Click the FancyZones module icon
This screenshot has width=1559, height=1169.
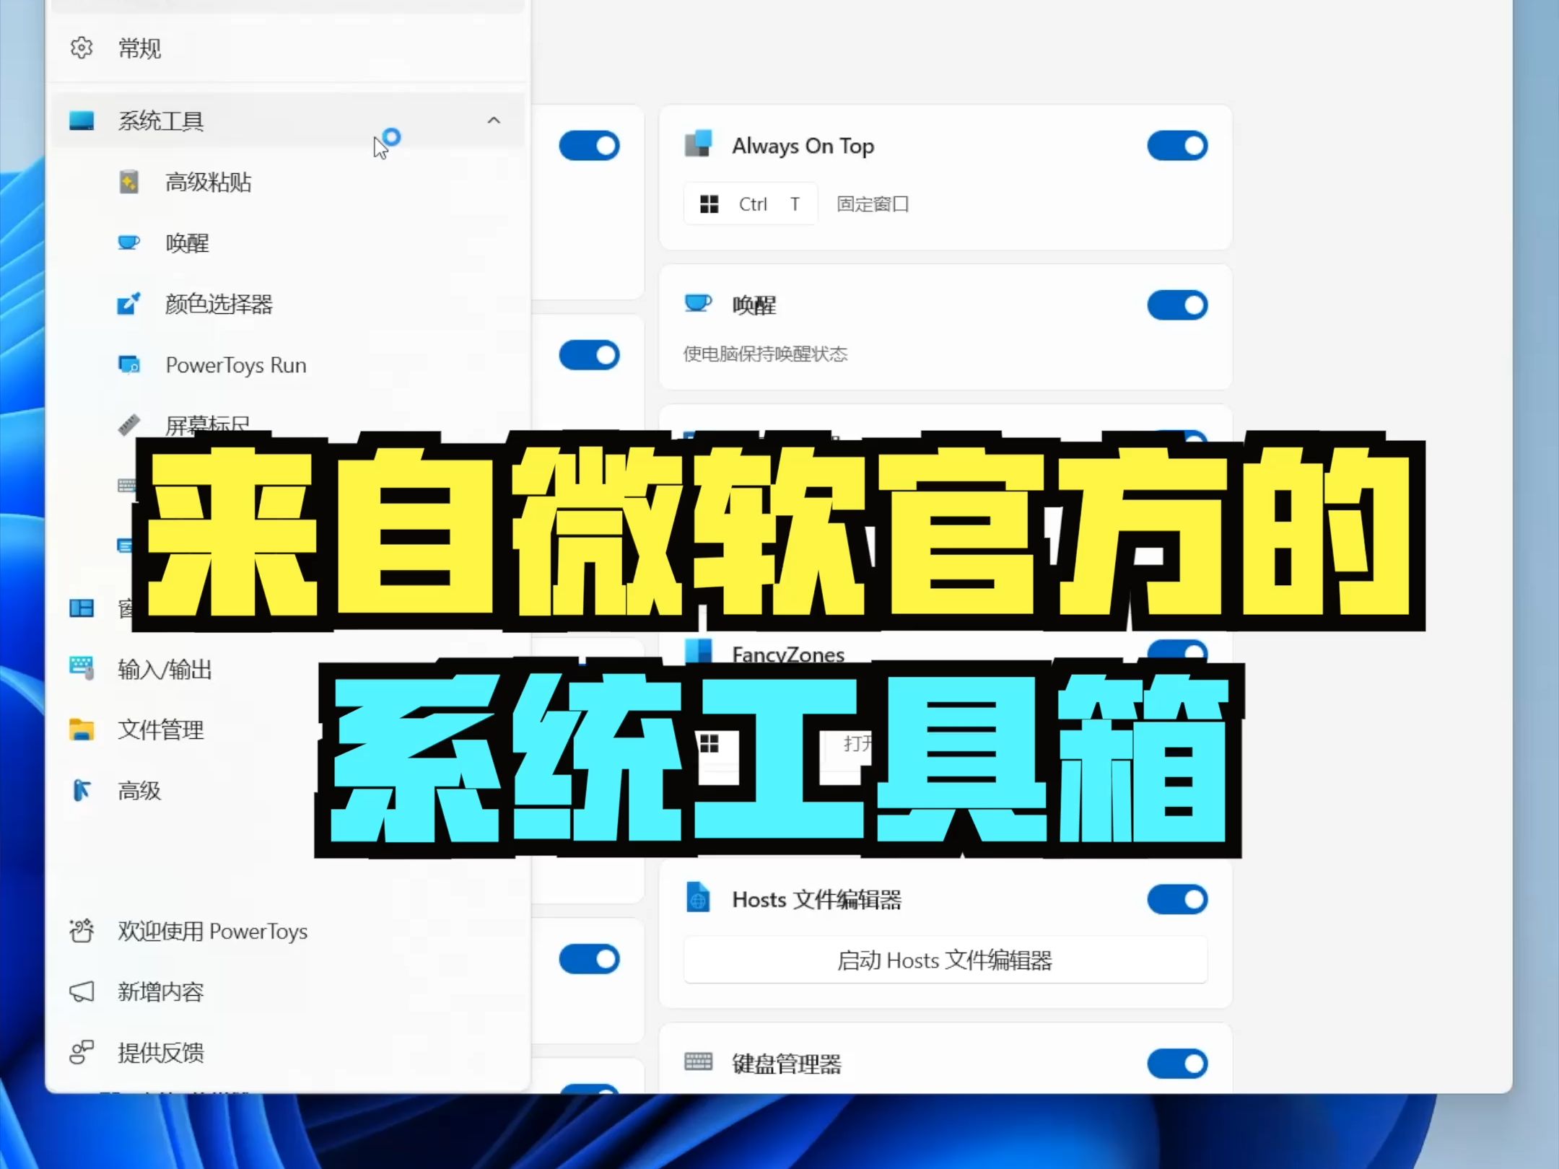pyautogui.click(x=698, y=651)
